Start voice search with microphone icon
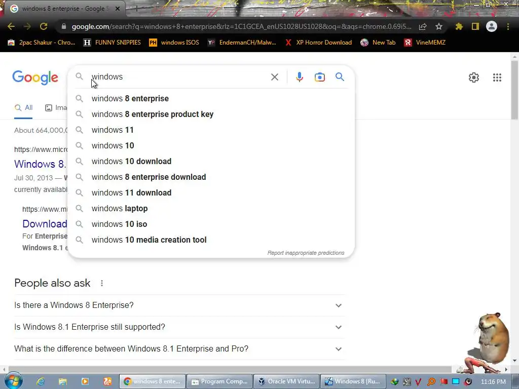Viewport: 519px width, 389px height. 299,77
